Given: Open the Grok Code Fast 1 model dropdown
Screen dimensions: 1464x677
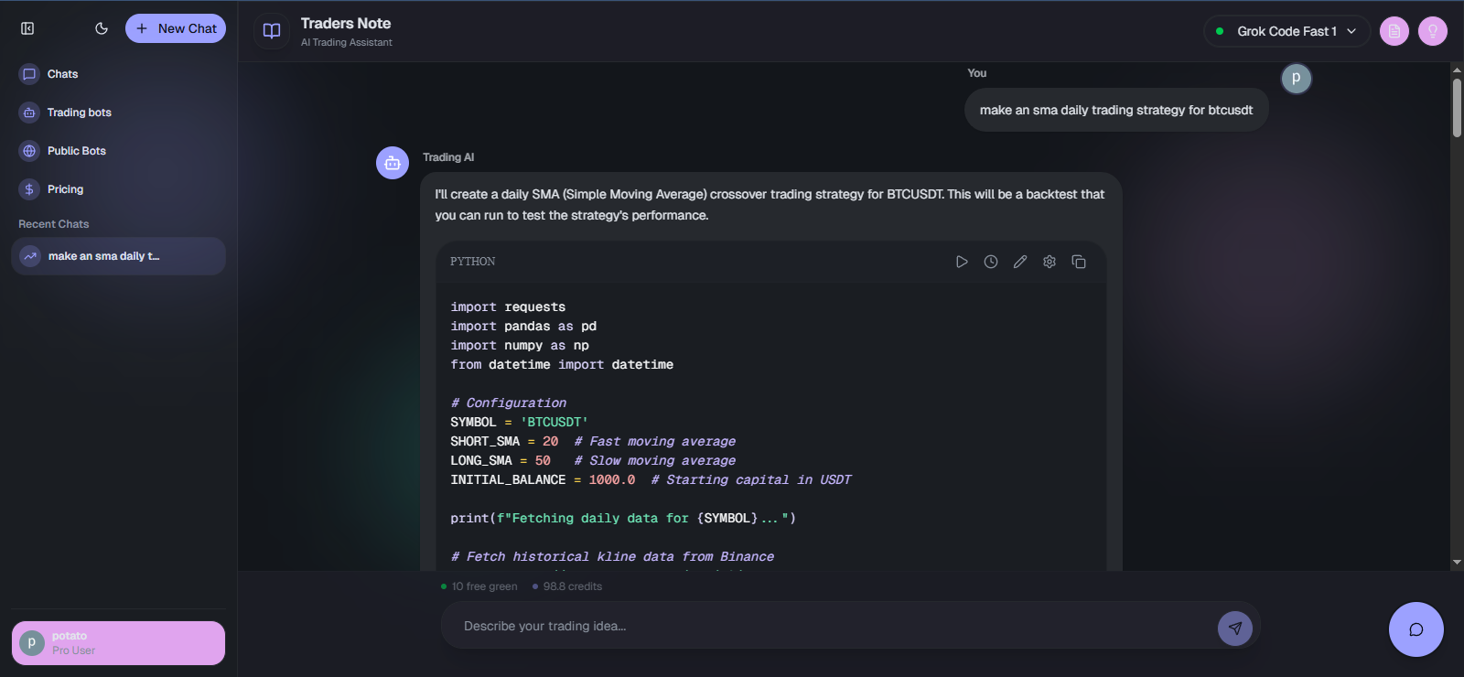Looking at the screenshot, I should (1286, 31).
